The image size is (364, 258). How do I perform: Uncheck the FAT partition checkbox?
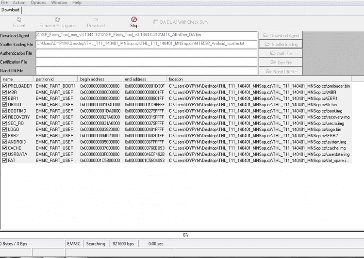point(4,161)
